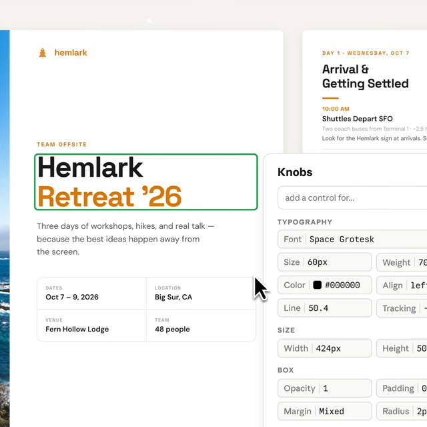Click the Line 50.4 field
The height and width of the screenshot is (427, 427).
click(x=324, y=308)
